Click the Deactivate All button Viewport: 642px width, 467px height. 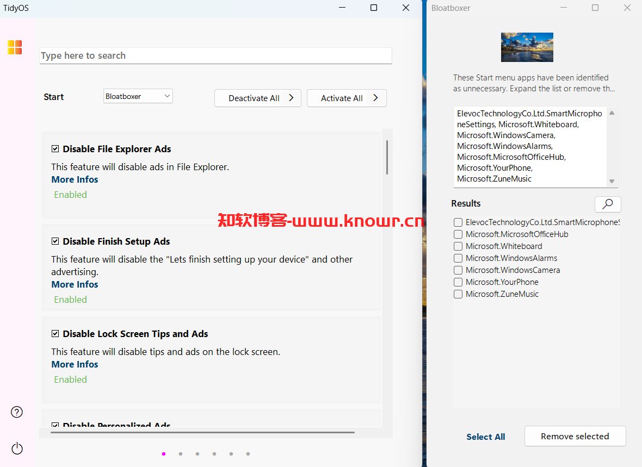[258, 98]
